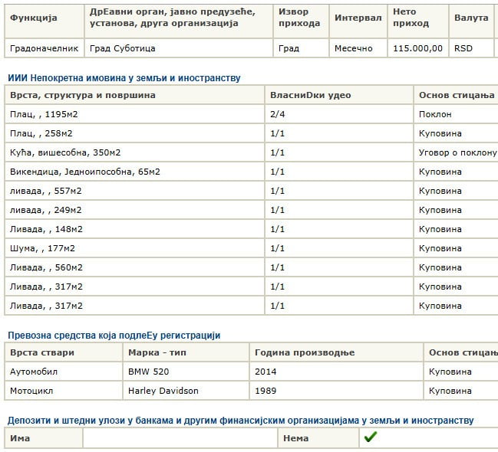This screenshot has width=498, height=452.
Task: Click 1/1 share in Викендица row
Action: coord(277,172)
